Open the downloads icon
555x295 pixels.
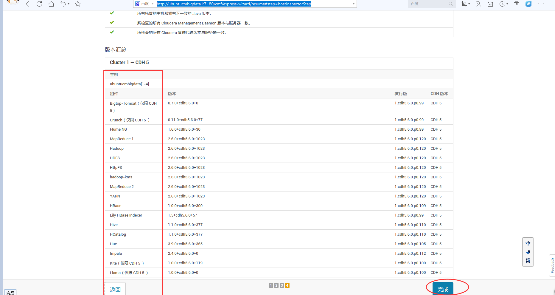click(490, 4)
